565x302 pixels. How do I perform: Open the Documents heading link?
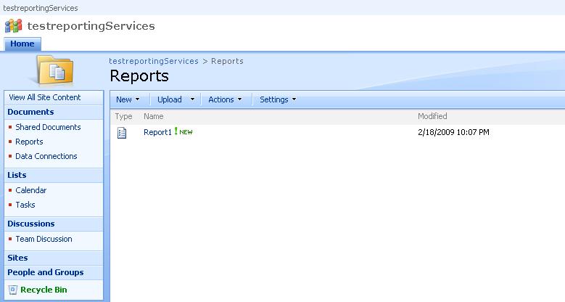30,112
